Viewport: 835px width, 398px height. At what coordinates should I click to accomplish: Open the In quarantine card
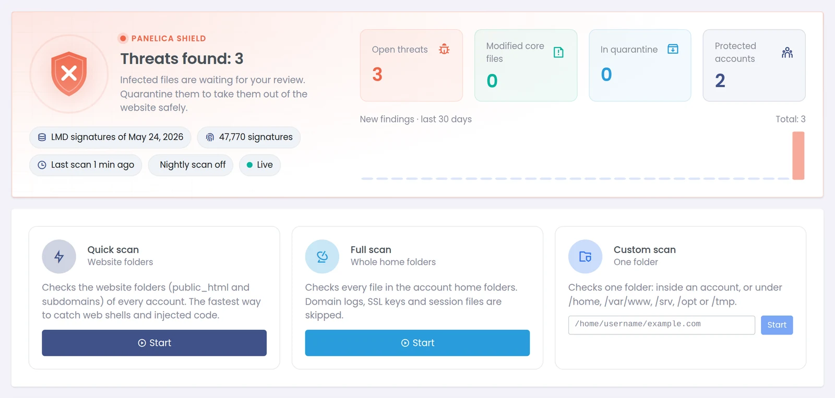640,65
